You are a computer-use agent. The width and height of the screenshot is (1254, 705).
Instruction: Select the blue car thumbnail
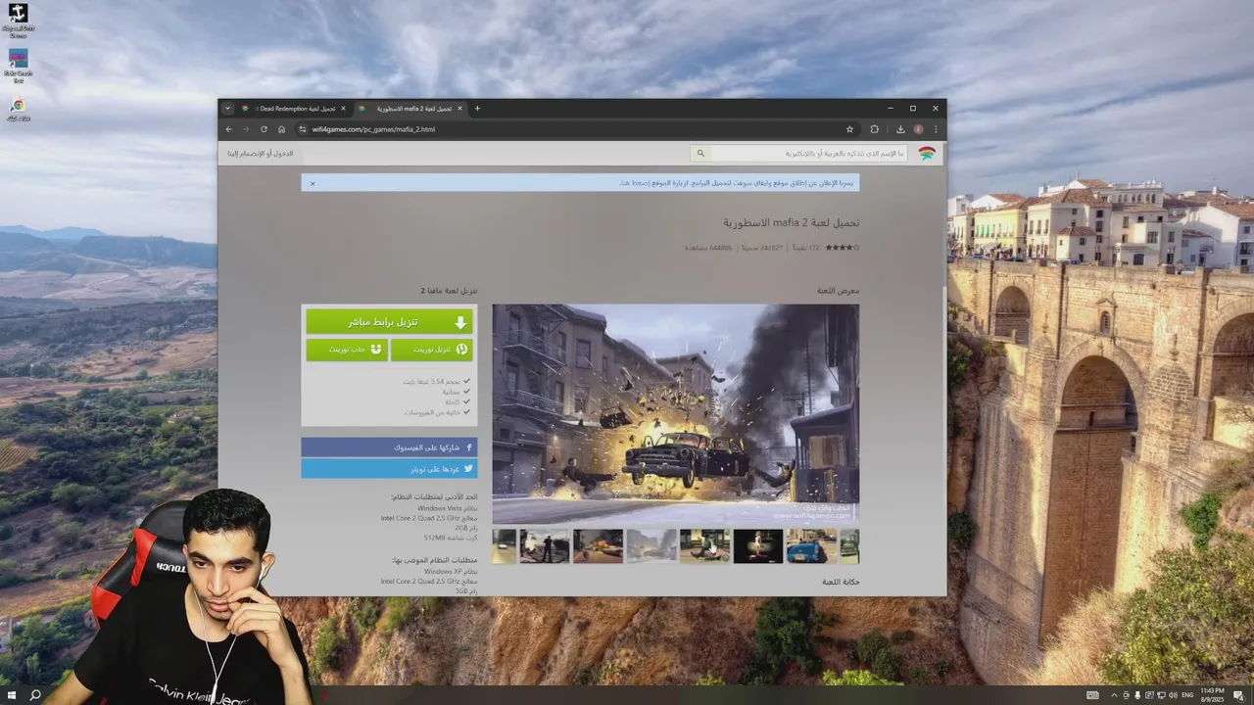(811, 546)
